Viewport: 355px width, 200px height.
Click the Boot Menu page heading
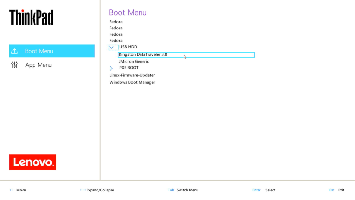[x=128, y=12]
